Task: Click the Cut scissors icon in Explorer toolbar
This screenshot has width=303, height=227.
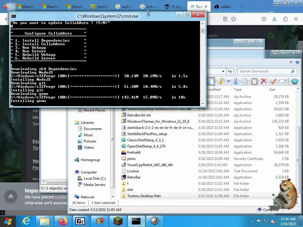Action: tap(236, 81)
